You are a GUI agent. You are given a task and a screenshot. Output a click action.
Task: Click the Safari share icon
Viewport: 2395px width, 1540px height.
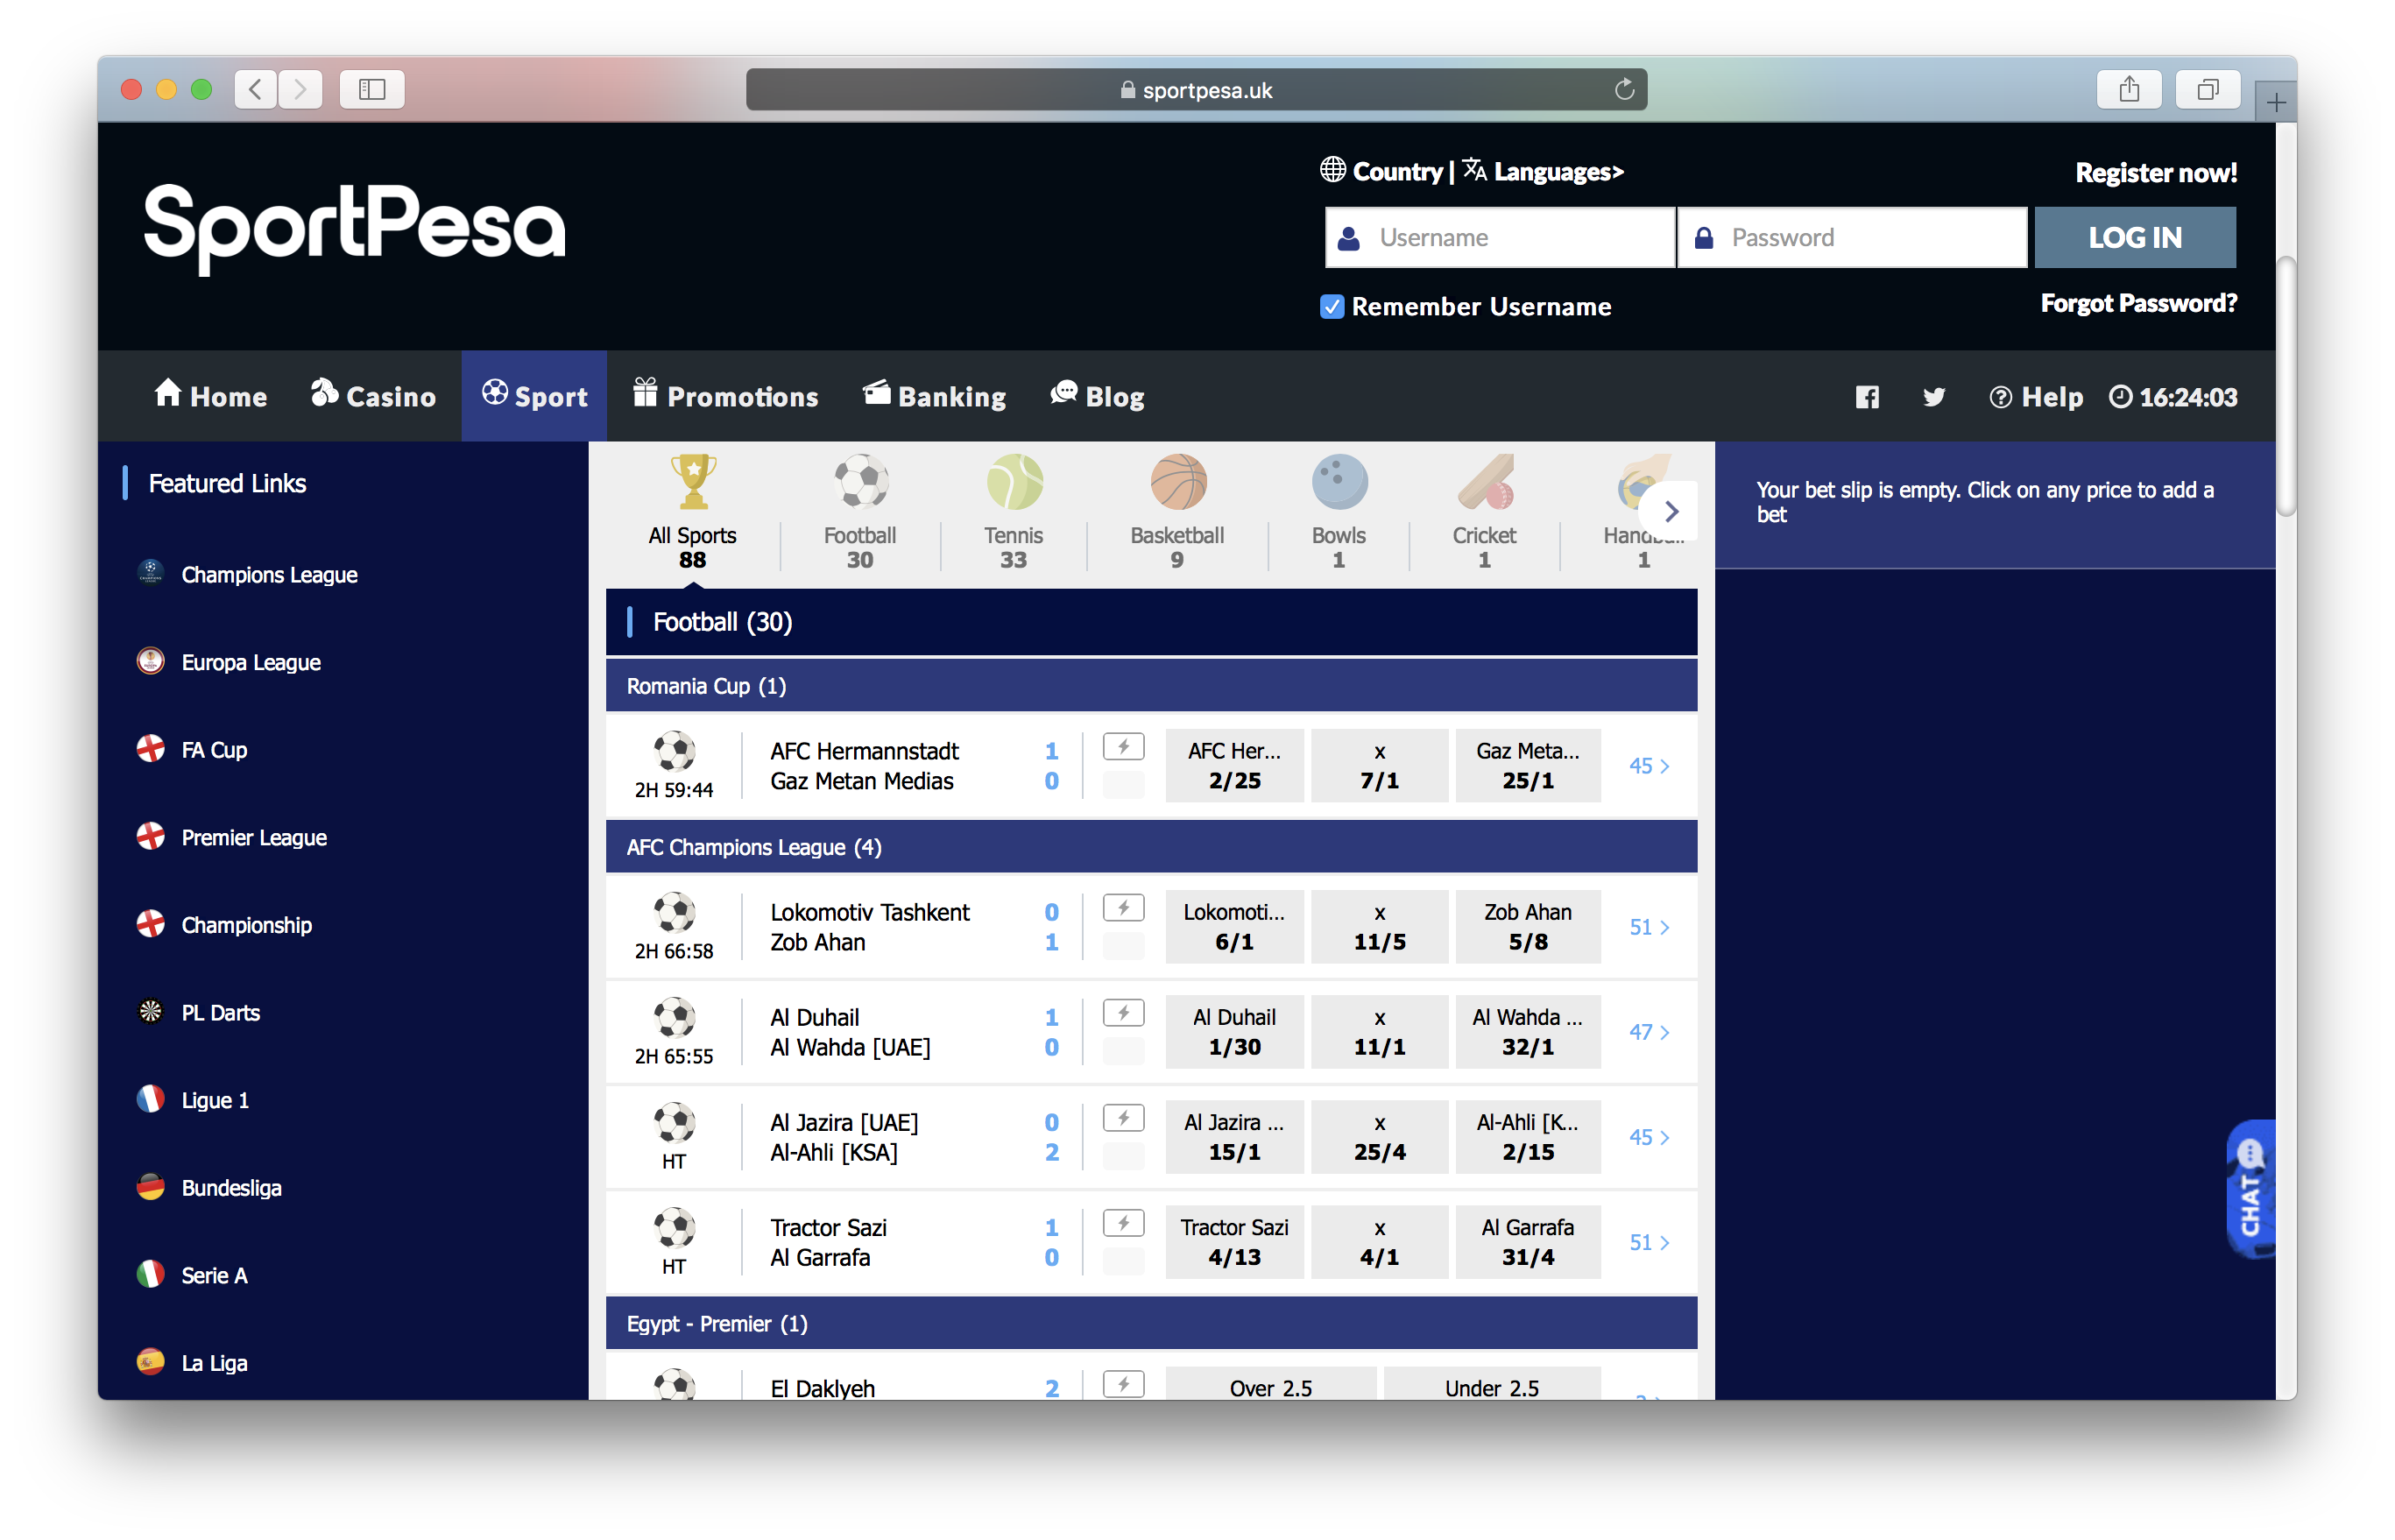click(x=2128, y=89)
